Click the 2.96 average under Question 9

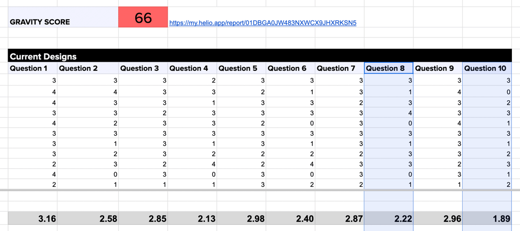click(x=438, y=218)
